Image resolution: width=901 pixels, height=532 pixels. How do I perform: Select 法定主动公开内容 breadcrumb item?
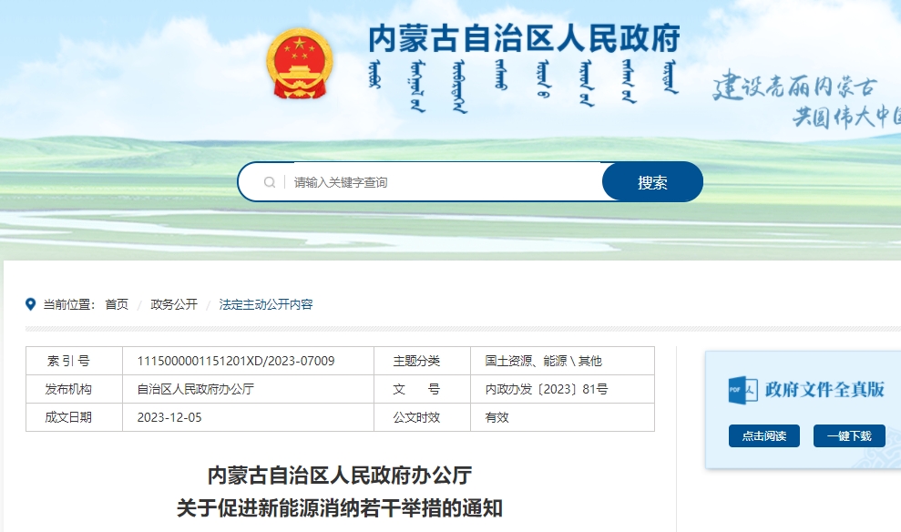click(x=266, y=304)
